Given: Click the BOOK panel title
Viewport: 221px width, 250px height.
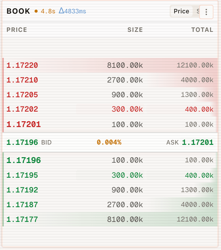Looking at the screenshot, I should [x=18, y=11].
